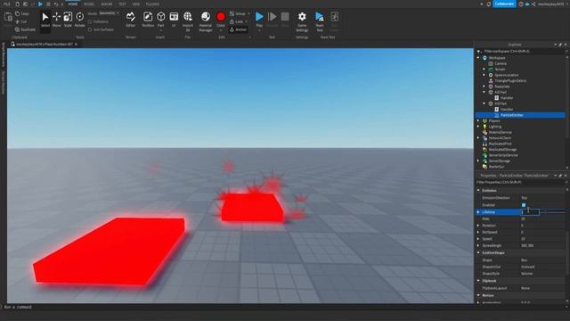Select Workspace in the Explorer
The width and height of the screenshot is (570, 321).
[x=497, y=58]
